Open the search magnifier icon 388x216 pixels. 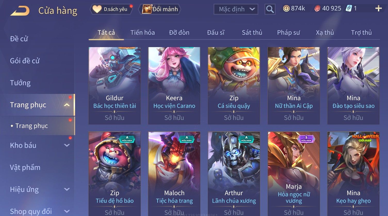click(x=270, y=9)
